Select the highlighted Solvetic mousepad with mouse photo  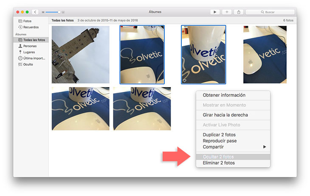[142, 55]
